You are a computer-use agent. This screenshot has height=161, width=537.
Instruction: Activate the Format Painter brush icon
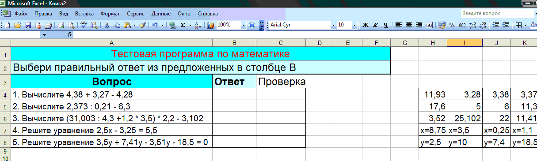[x=142, y=25]
